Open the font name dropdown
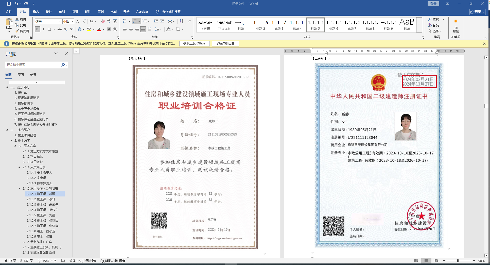Viewport: 490px width, 265px height. tap(60, 22)
